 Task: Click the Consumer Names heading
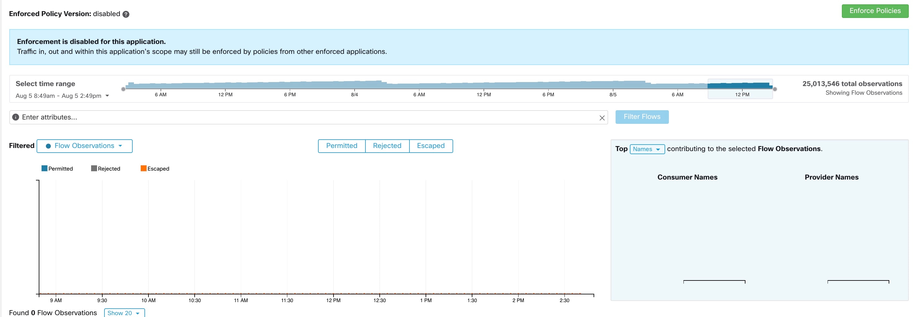pyautogui.click(x=687, y=177)
